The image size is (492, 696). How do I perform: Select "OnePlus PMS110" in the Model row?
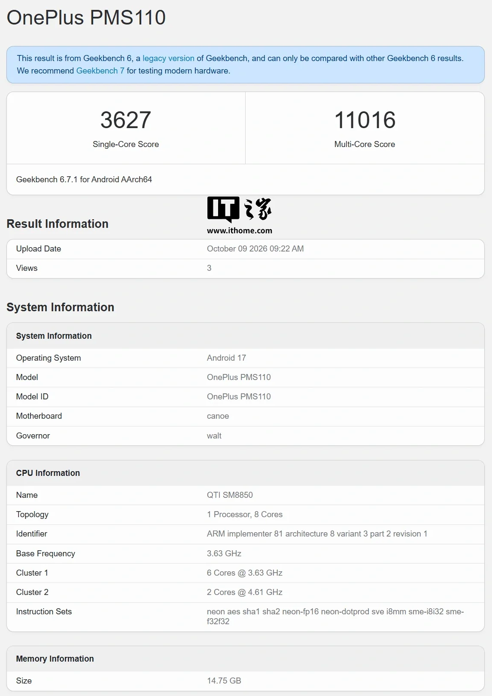tap(239, 377)
